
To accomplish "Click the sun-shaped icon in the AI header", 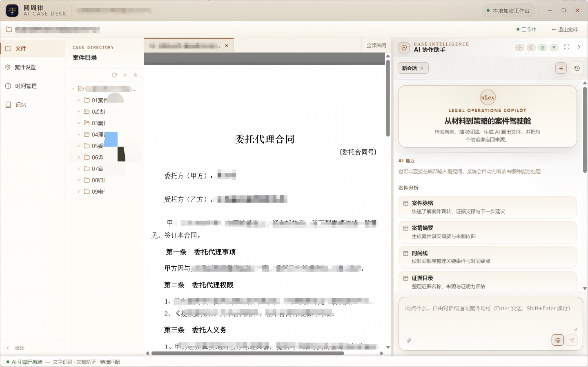I will pos(519,48).
